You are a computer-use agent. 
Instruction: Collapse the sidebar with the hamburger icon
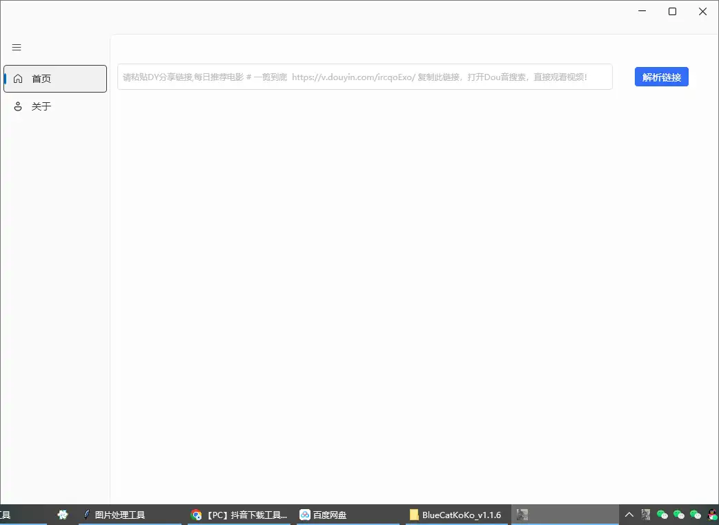[x=17, y=47]
